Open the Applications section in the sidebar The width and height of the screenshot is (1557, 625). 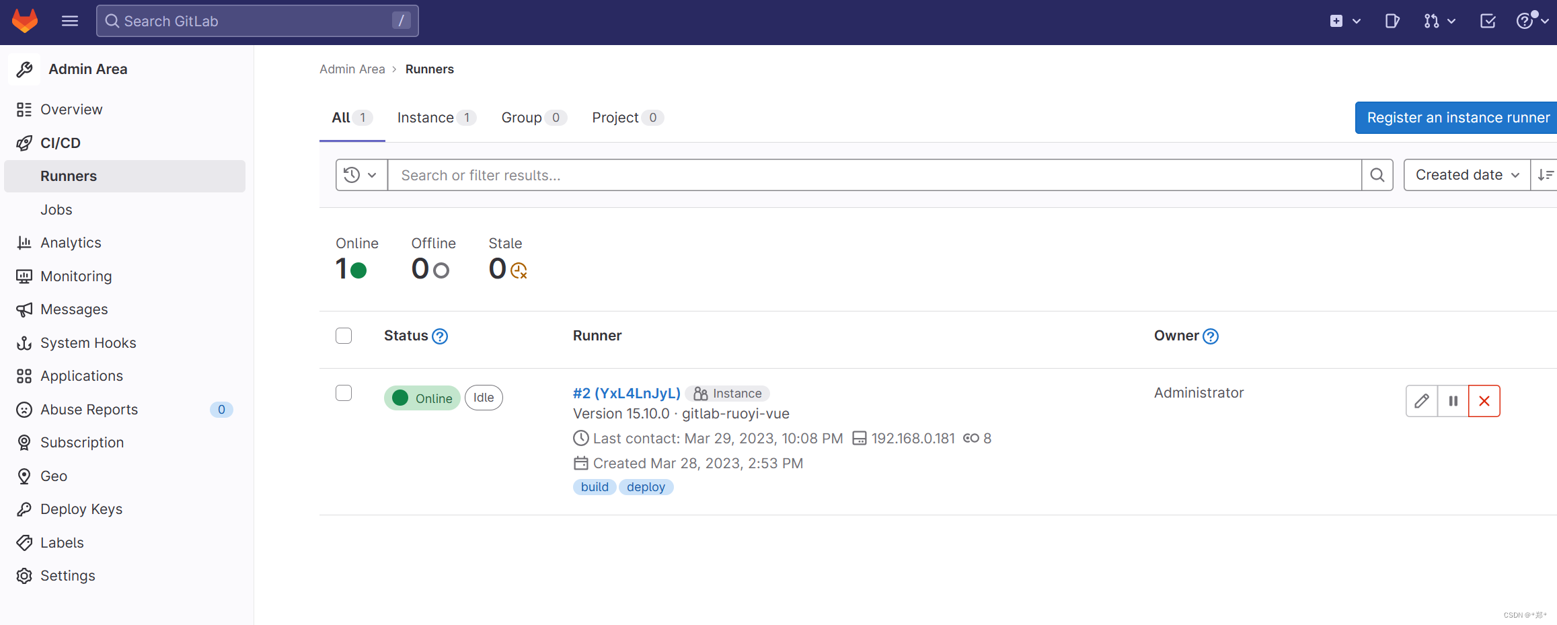[81, 375]
